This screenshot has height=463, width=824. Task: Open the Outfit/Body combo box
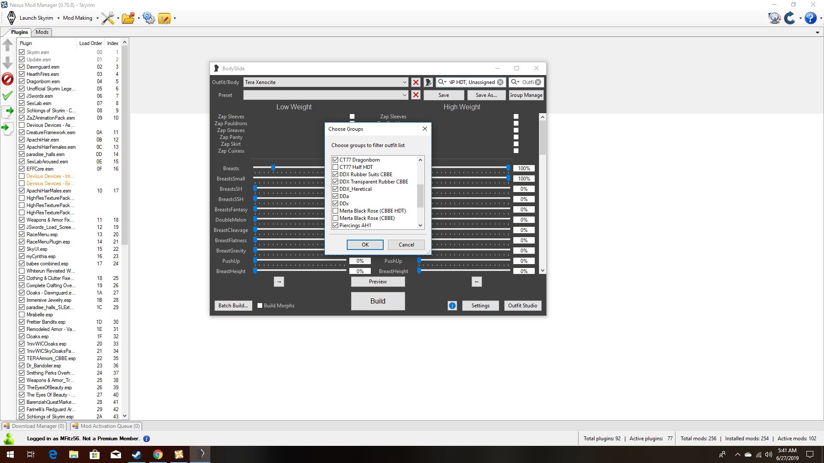(x=326, y=82)
